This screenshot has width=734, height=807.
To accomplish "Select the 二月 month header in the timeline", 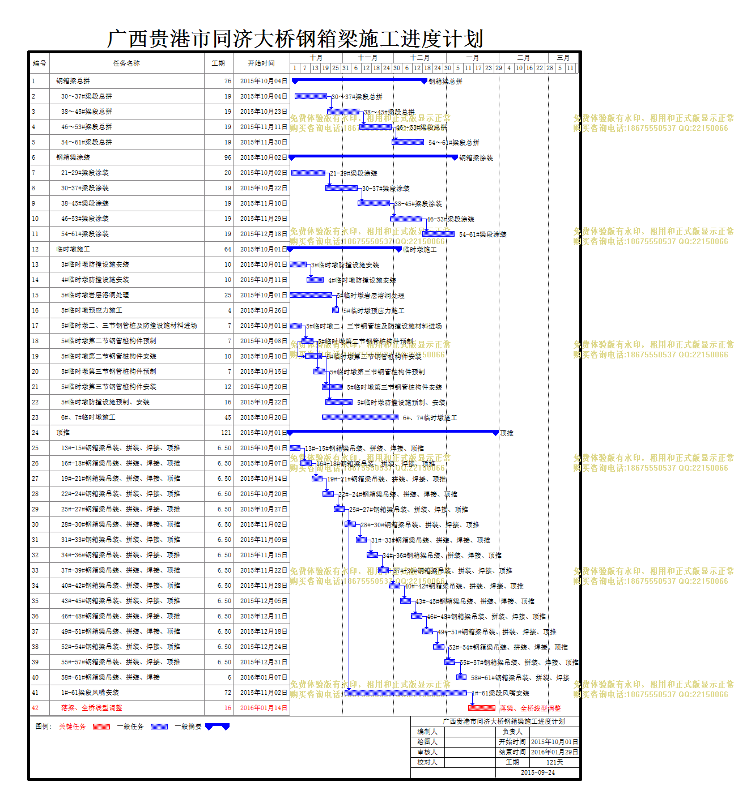I will tap(524, 58).
